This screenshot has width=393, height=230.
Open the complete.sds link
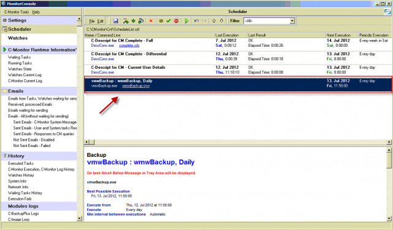(129, 46)
